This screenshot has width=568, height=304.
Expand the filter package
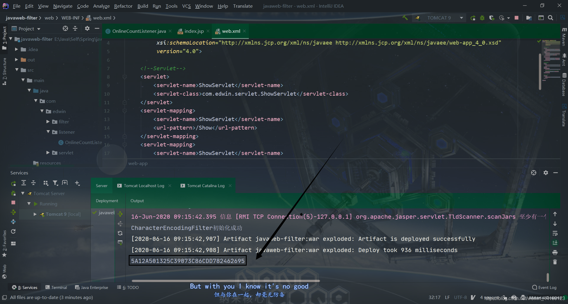coord(48,122)
